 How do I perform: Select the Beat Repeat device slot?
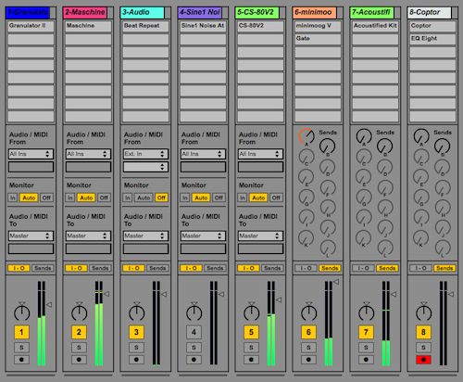click(145, 26)
